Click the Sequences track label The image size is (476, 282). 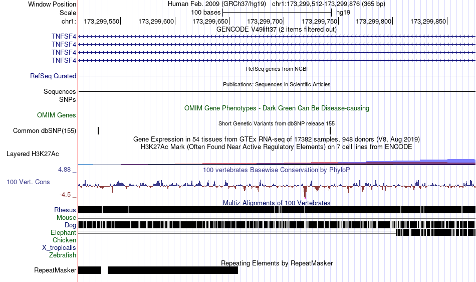[60, 91]
